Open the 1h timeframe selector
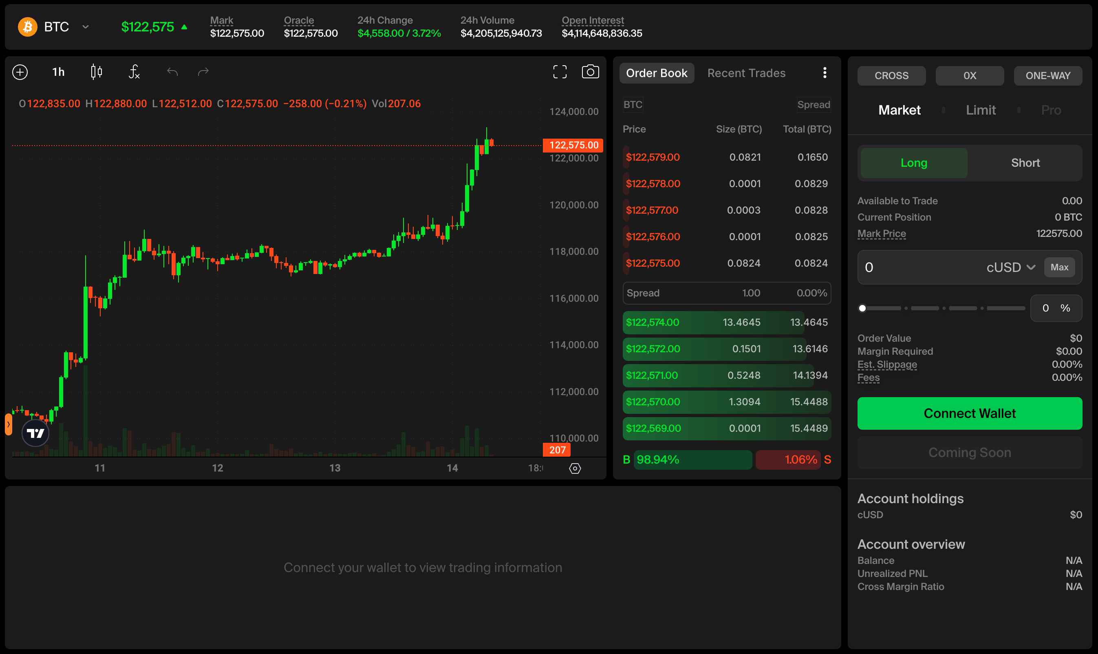 tap(58, 72)
